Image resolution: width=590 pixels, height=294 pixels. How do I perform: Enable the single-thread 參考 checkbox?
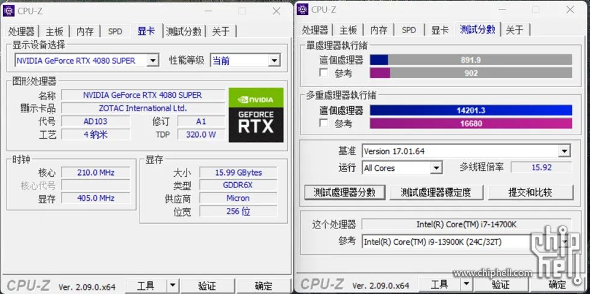323,73
